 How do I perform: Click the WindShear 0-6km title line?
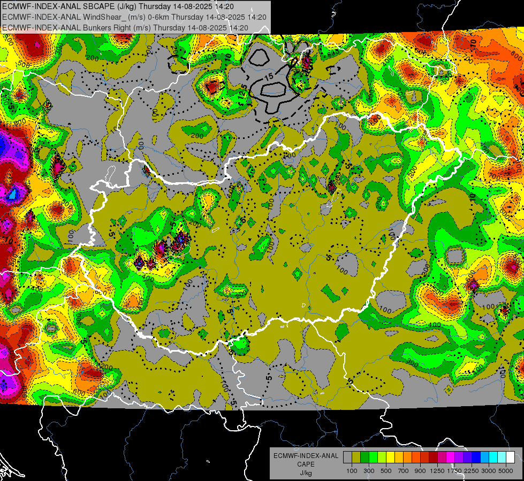tap(134, 17)
